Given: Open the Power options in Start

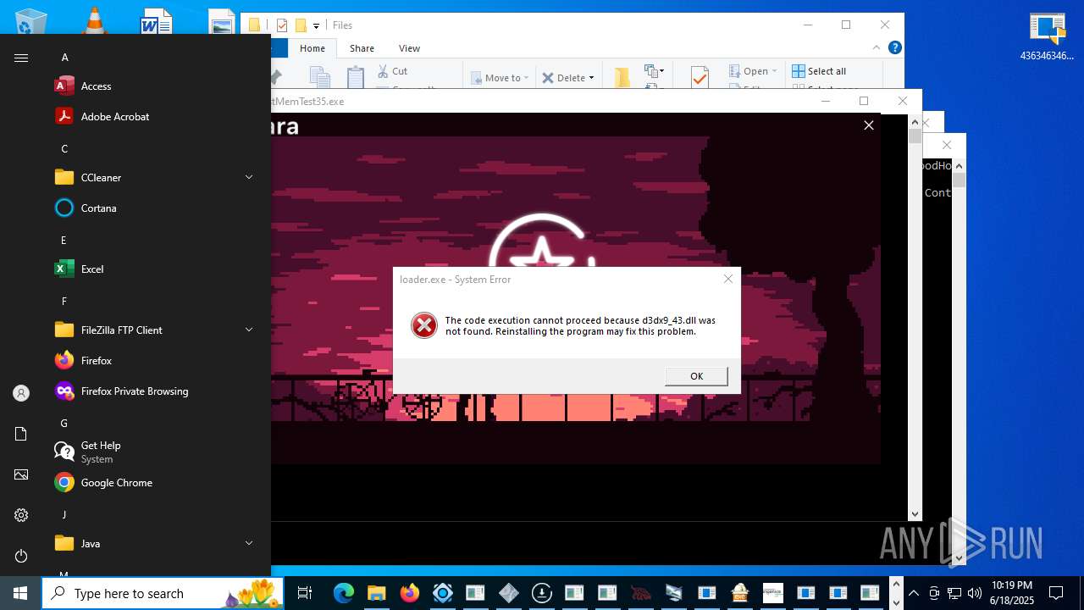Looking at the screenshot, I should (x=21, y=556).
